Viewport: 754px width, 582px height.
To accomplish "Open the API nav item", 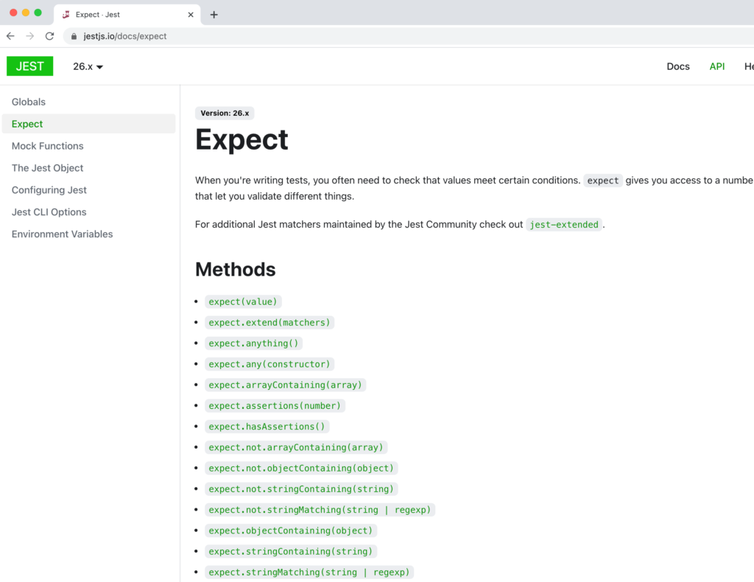I will pyautogui.click(x=717, y=66).
